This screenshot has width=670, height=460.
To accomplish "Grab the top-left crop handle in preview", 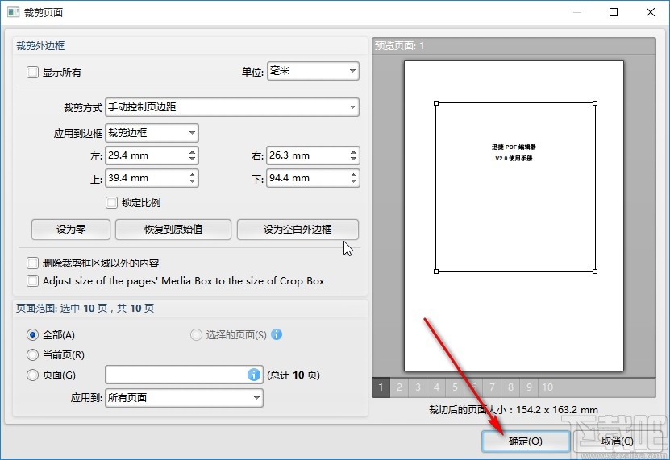I will point(436,103).
